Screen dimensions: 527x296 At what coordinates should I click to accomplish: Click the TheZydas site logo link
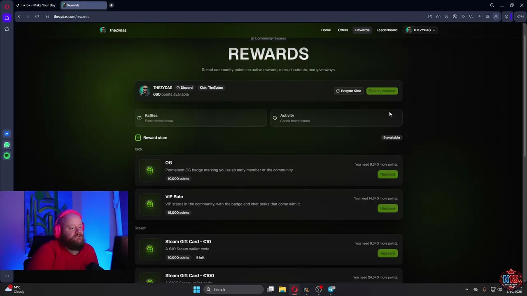[113, 30]
